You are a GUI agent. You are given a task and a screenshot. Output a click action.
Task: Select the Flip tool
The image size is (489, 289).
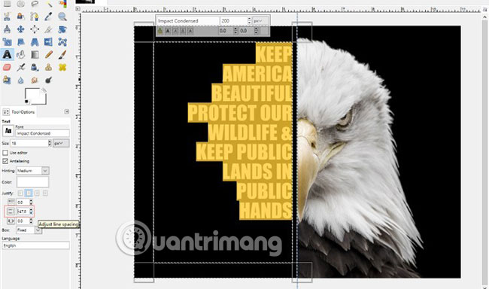coord(48,42)
